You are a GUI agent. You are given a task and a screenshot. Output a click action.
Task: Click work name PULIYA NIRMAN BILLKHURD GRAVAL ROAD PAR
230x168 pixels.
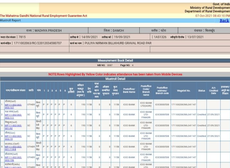click(x=118, y=43)
